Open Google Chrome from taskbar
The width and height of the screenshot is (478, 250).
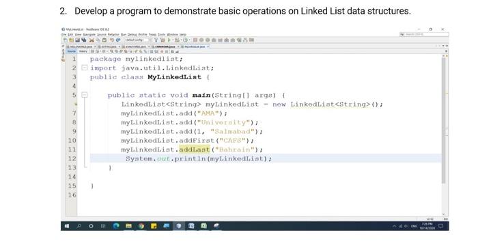(x=141, y=226)
